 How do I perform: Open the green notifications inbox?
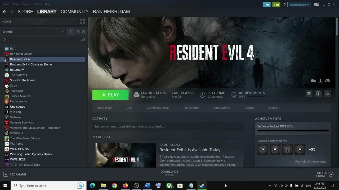(276, 4)
